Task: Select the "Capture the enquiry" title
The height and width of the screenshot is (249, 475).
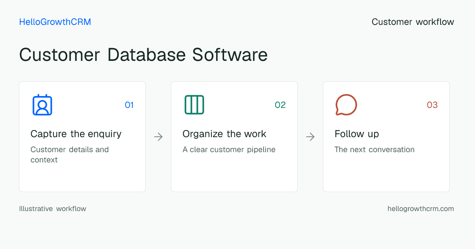Action: tap(76, 134)
